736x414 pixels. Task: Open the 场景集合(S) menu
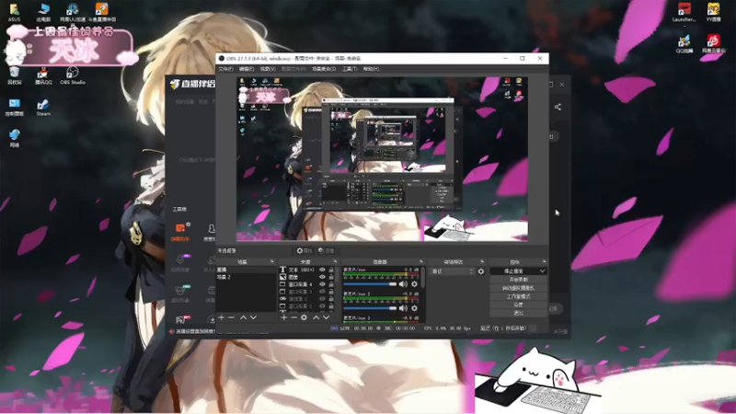coord(324,69)
